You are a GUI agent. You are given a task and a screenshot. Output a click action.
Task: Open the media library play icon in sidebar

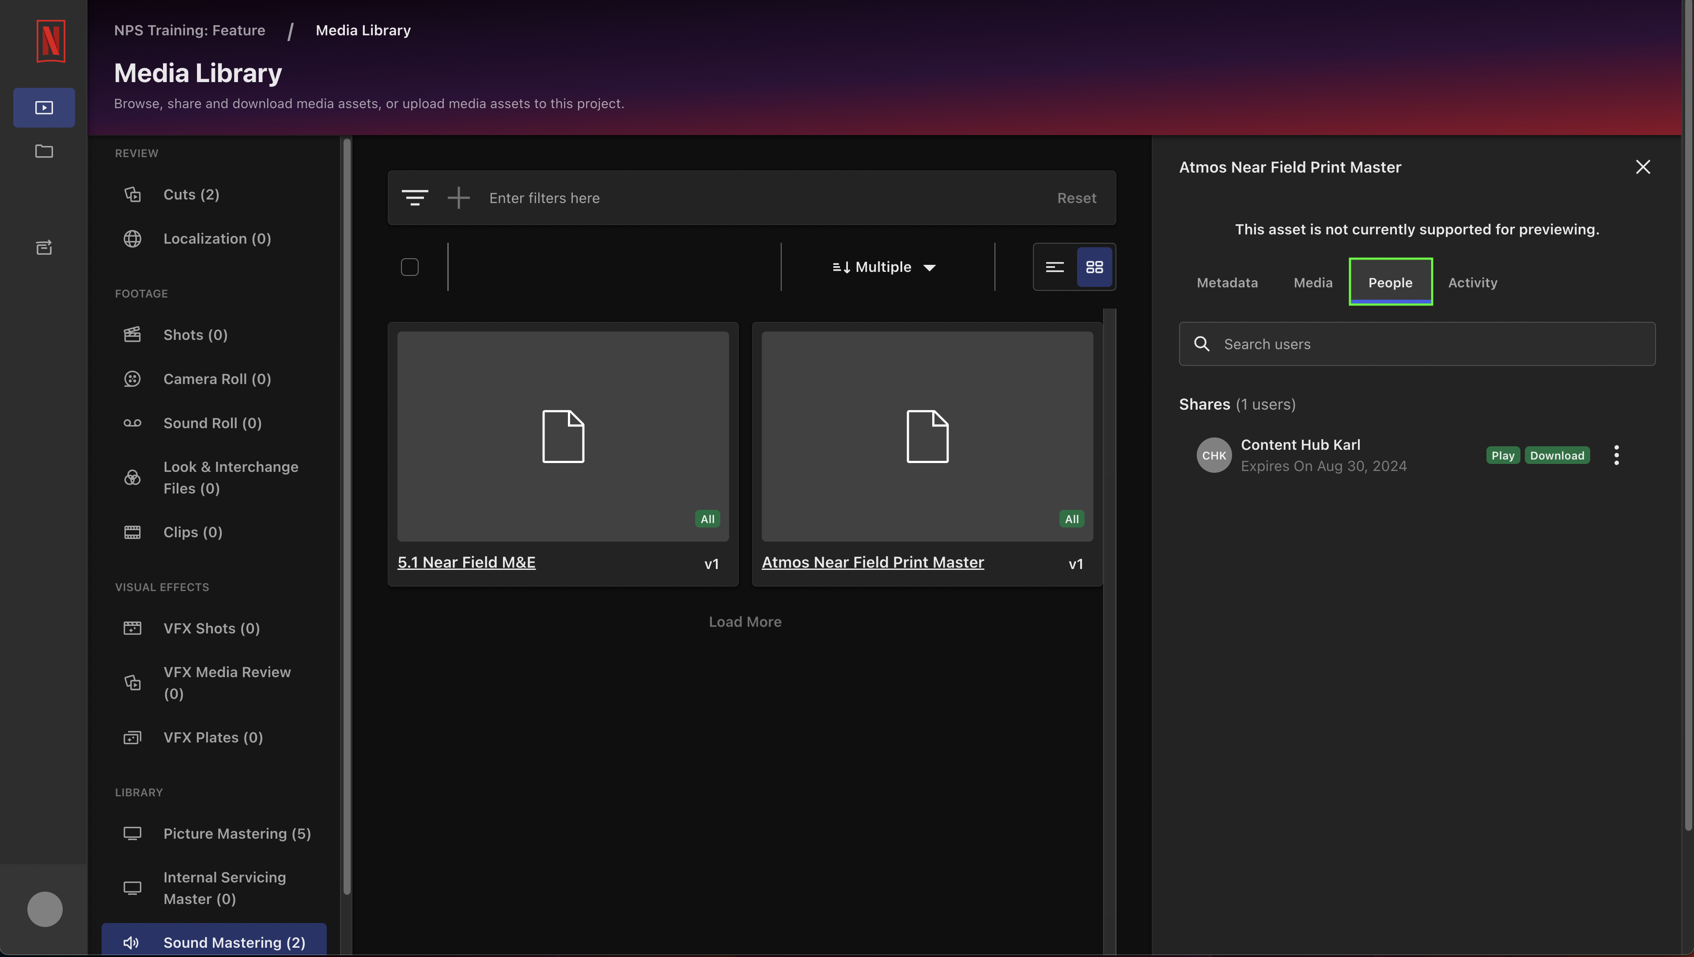(x=44, y=108)
